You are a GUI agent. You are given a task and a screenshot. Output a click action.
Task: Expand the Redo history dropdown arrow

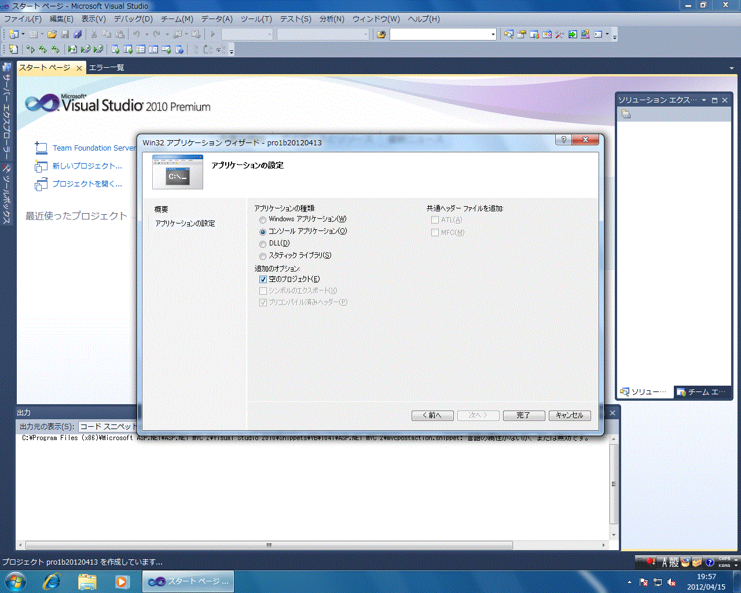[167, 34]
